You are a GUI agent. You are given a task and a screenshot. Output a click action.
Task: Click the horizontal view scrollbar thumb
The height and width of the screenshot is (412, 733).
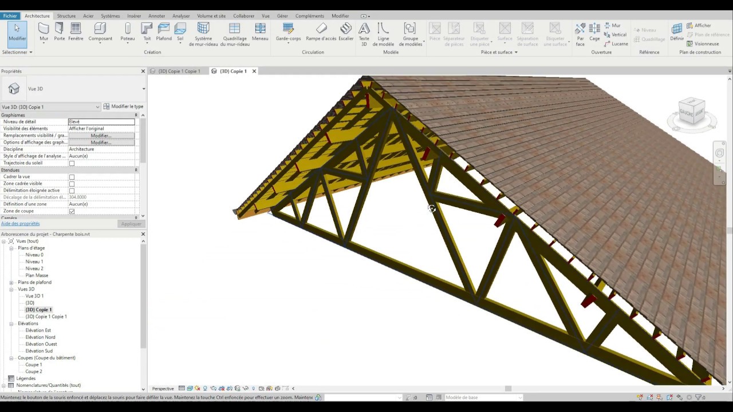coord(508,389)
